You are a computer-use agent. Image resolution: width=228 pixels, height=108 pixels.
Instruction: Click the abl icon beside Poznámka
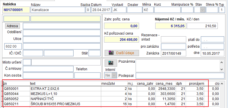click(111, 63)
